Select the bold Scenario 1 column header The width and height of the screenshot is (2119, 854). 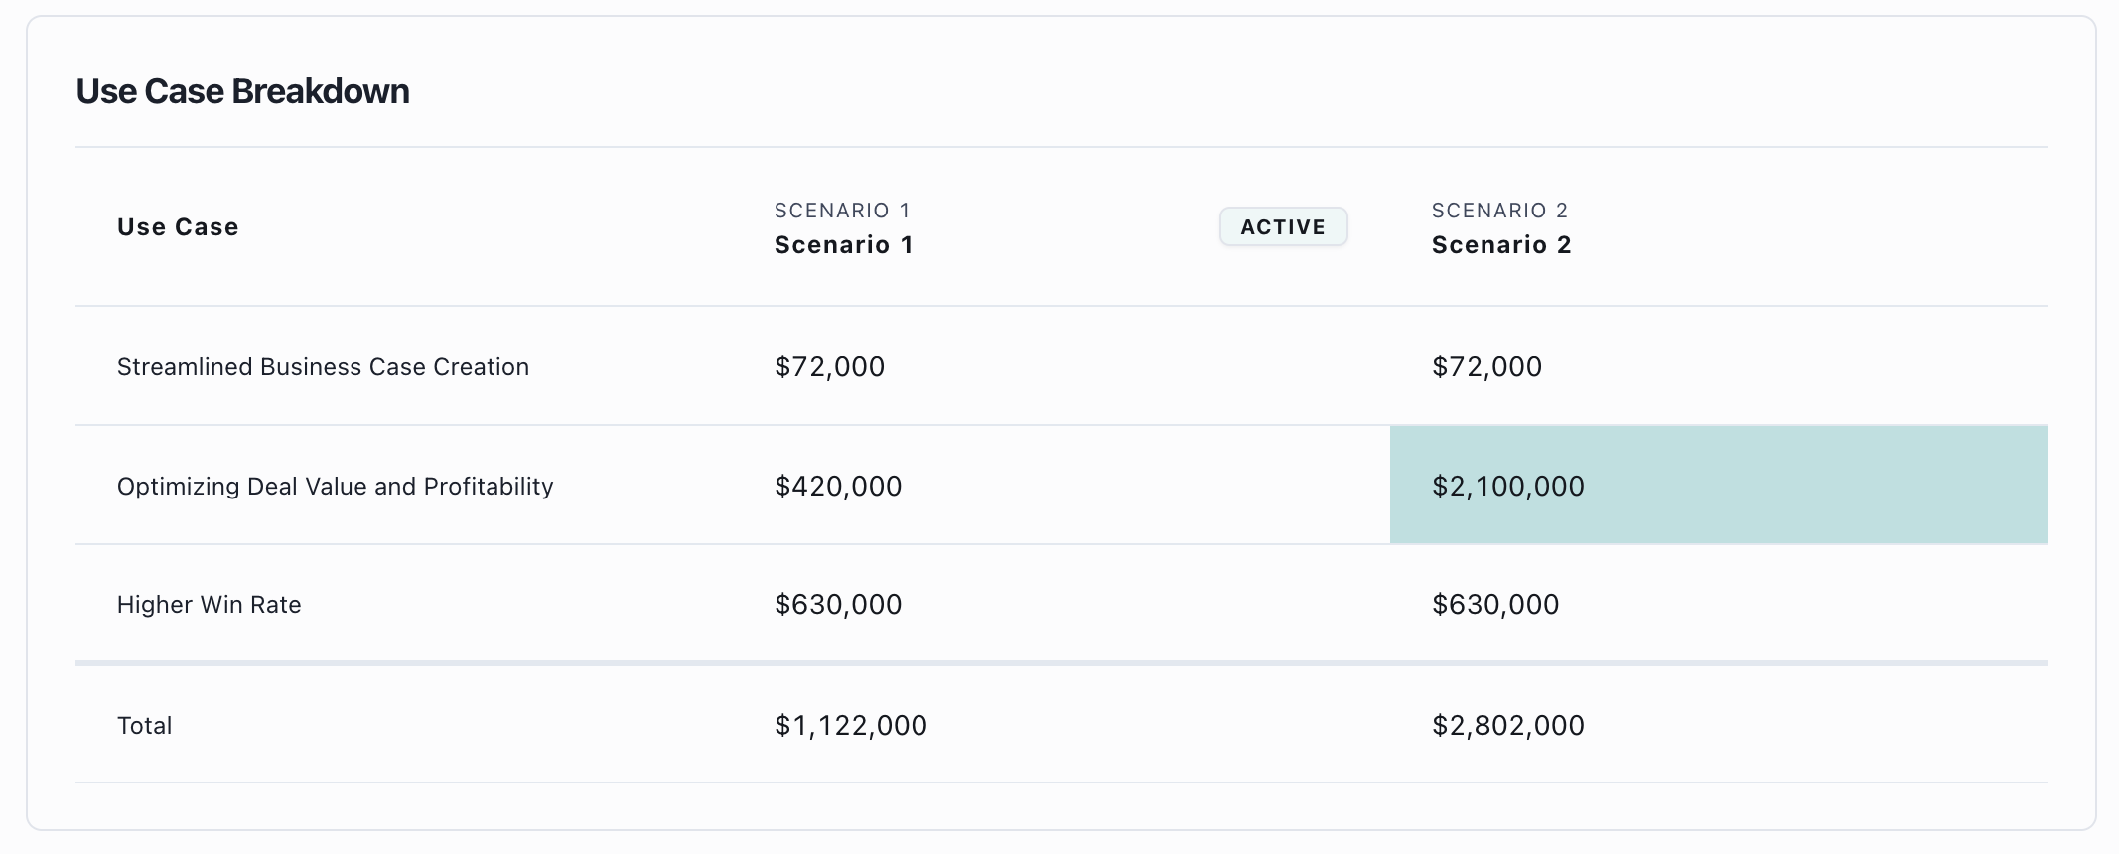pyautogui.click(x=843, y=245)
